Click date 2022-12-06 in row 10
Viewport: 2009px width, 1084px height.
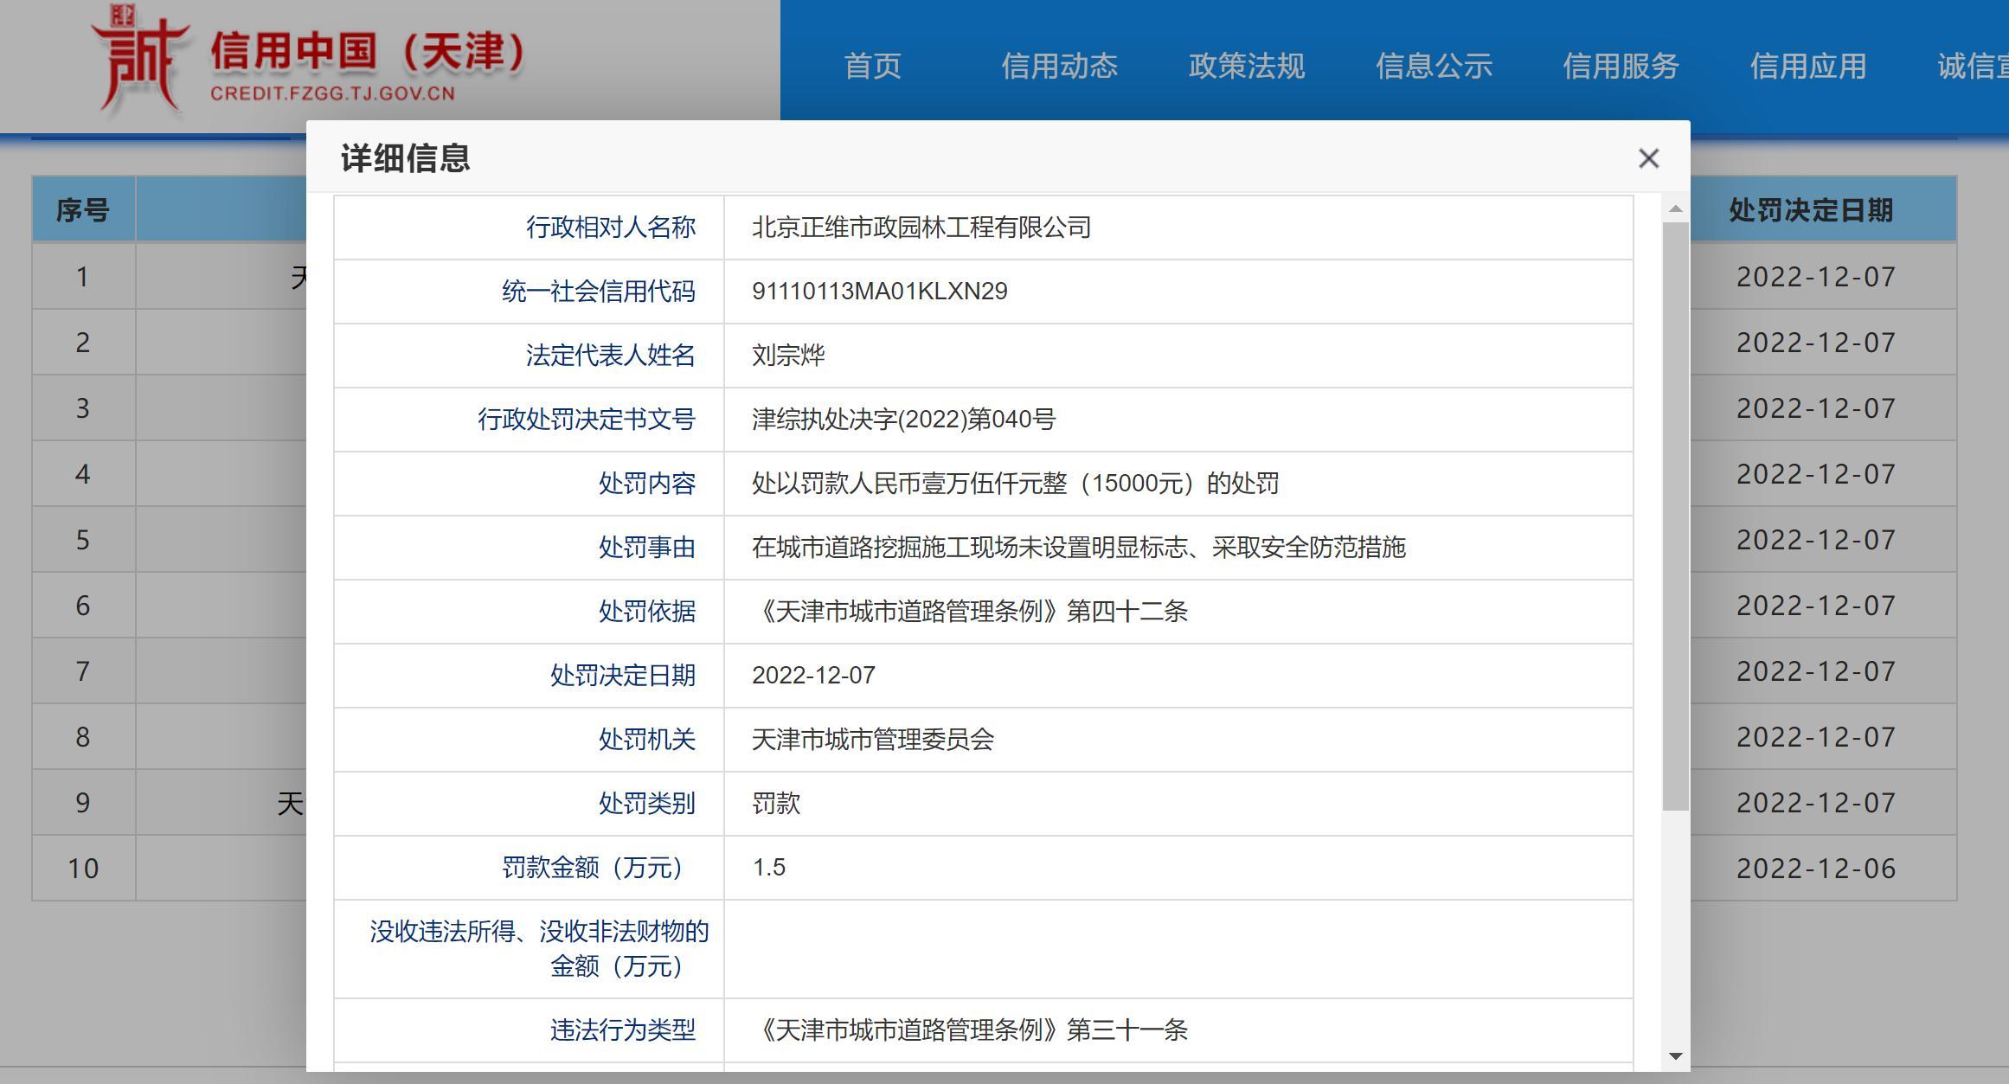click(1816, 869)
